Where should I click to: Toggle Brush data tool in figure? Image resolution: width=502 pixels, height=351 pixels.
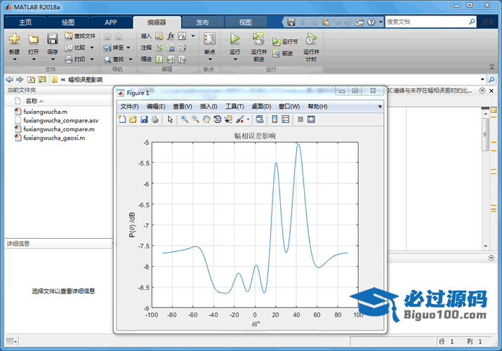(x=240, y=119)
